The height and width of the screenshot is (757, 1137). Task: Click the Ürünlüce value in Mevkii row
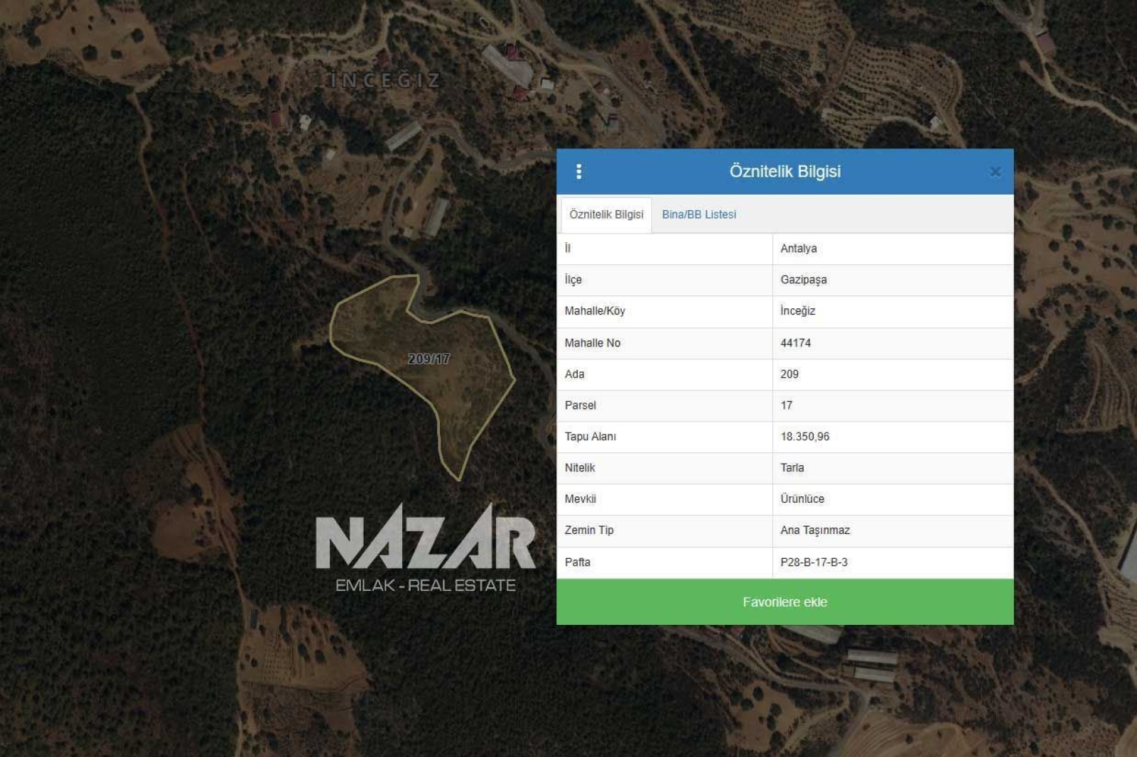[x=802, y=499]
